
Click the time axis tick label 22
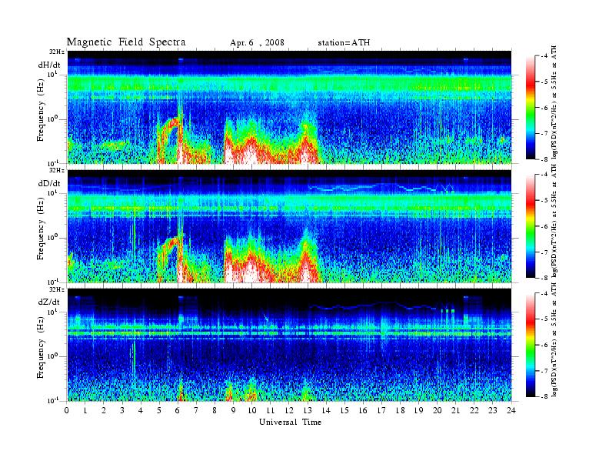point(474,410)
